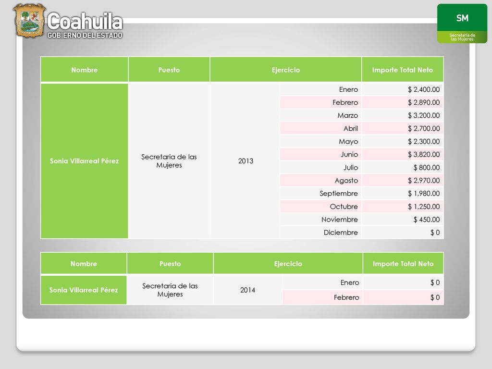Image resolution: width=492 pixels, height=369 pixels.
Task: Select "Secretaria de las Mujeres" cell beside 2014
Action: pyautogui.click(x=170, y=290)
